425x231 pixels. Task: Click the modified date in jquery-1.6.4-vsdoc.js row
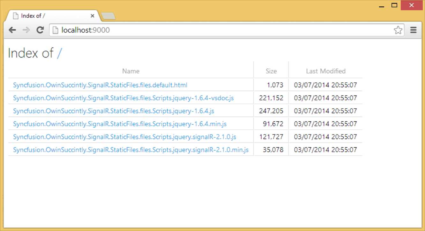[x=325, y=98]
